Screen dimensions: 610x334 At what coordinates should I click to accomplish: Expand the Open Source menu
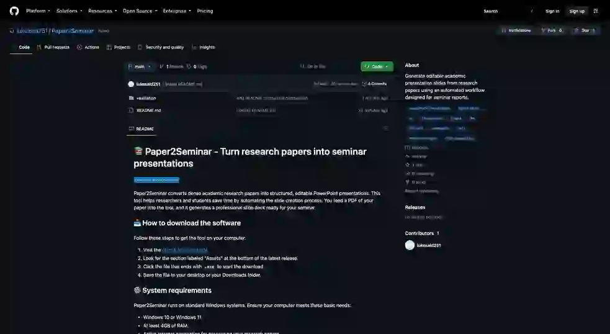(x=140, y=11)
